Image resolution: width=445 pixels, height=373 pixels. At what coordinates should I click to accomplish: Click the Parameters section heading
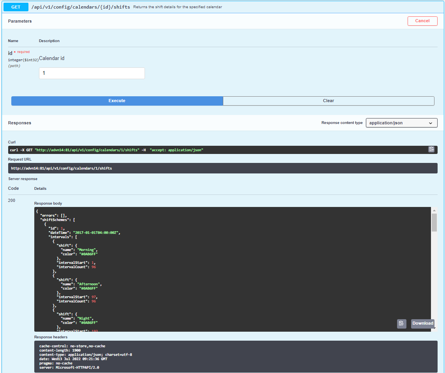(19, 21)
